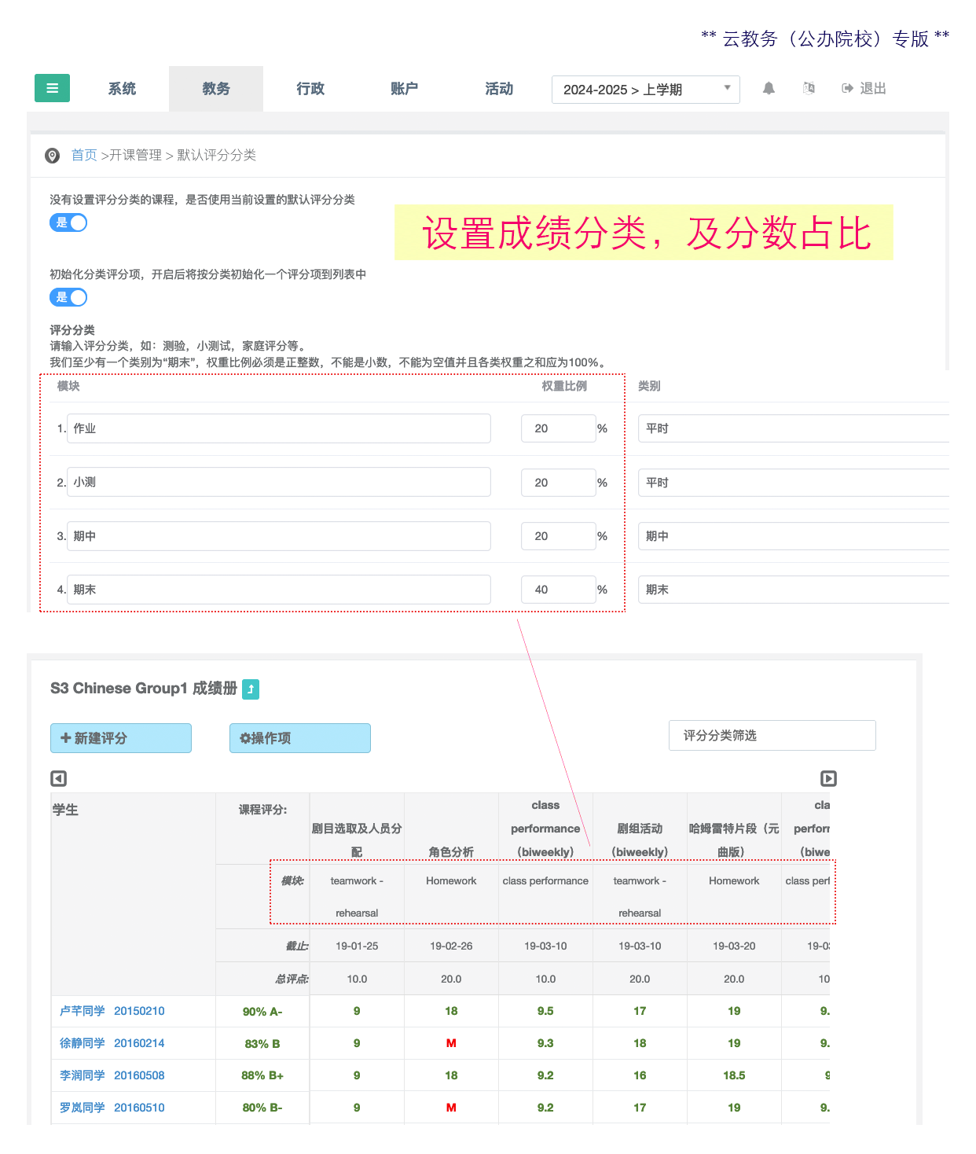Screen dimensions: 976x1154
Task: Click 罗岚同学's 80% B- grade
Action: 262,1108
